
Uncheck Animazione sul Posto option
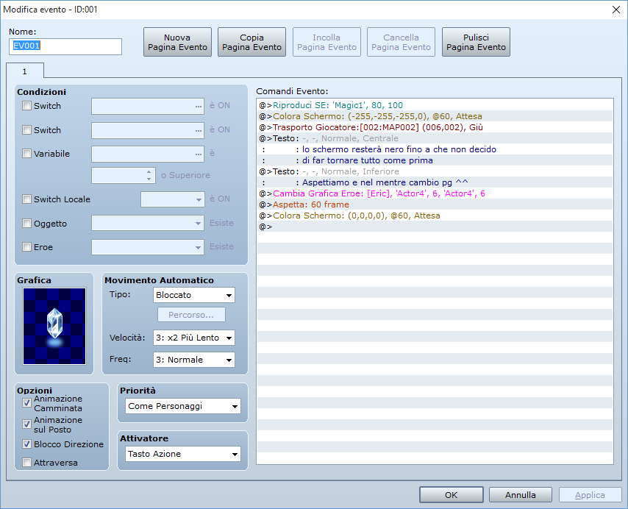click(26, 424)
